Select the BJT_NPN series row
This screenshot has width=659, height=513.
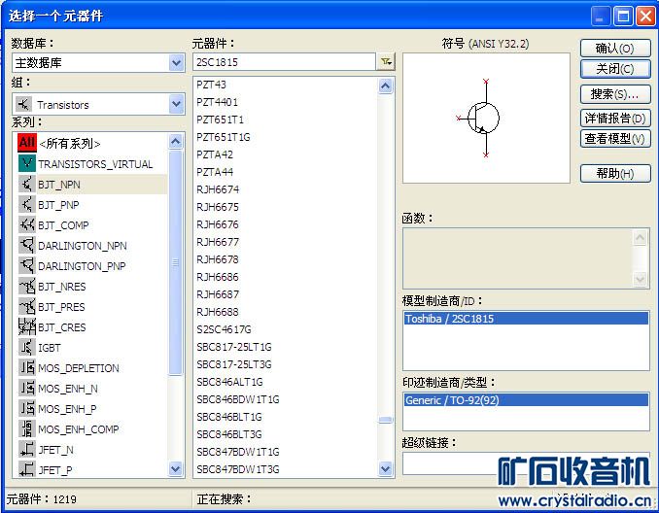pos(92,184)
